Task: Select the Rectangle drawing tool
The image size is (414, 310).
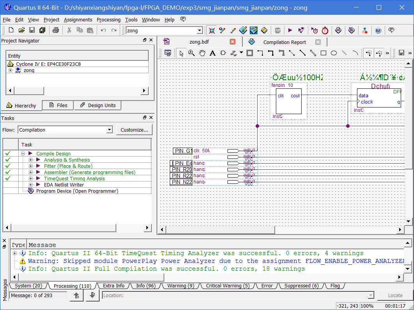Action: (323, 53)
